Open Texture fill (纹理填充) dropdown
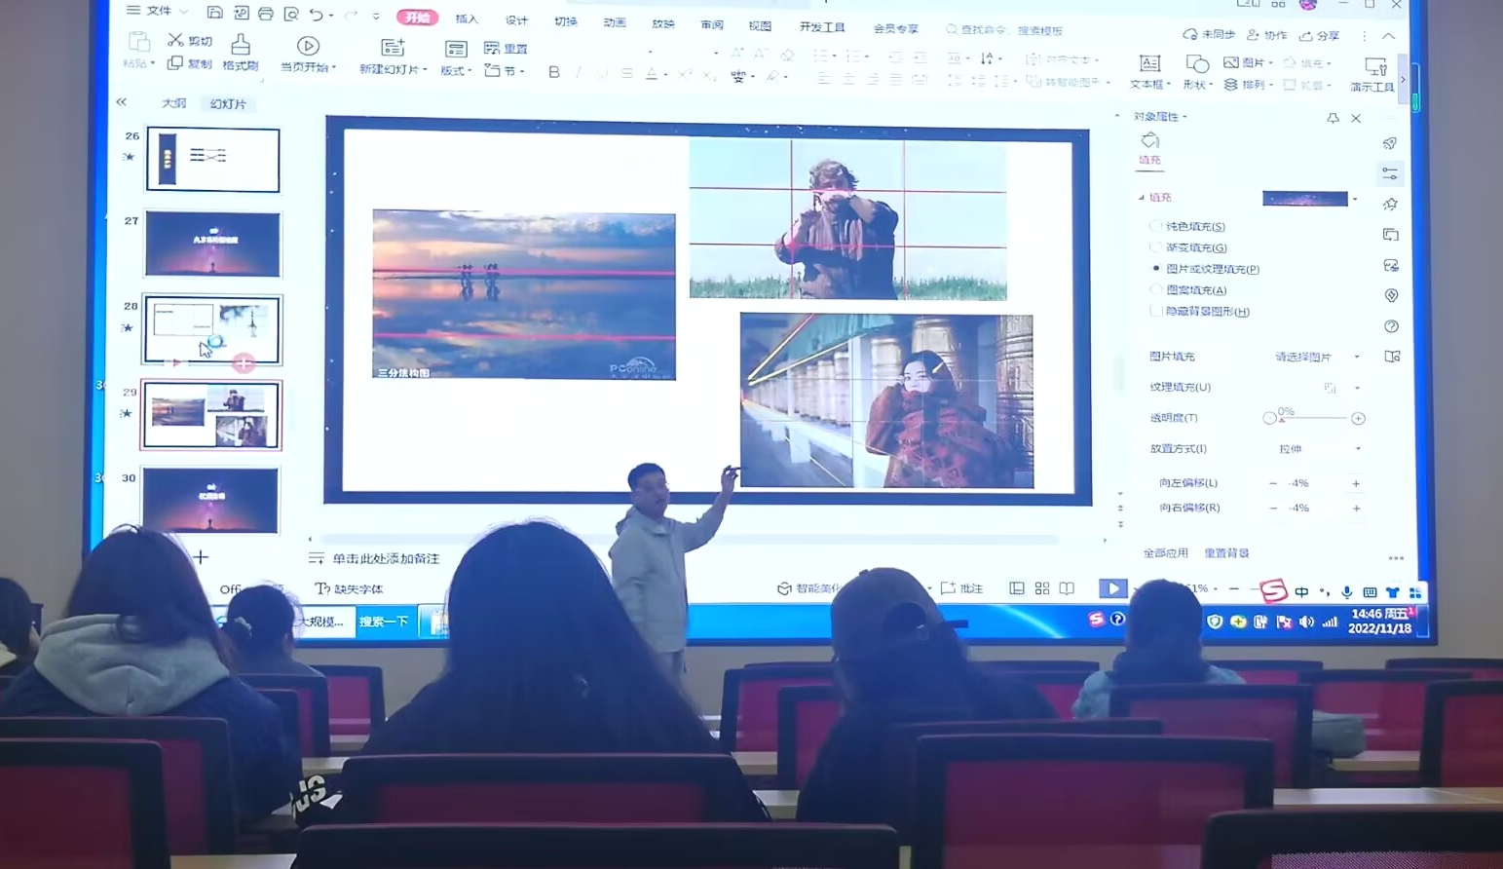Viewport: 1503px width, 869px height. pos(1357,388)
